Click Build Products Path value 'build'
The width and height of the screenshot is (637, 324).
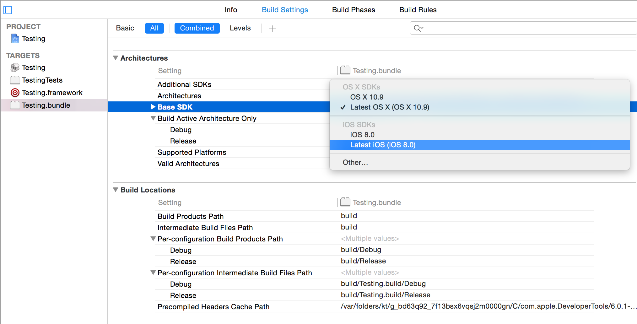click(x=349, y=216)
